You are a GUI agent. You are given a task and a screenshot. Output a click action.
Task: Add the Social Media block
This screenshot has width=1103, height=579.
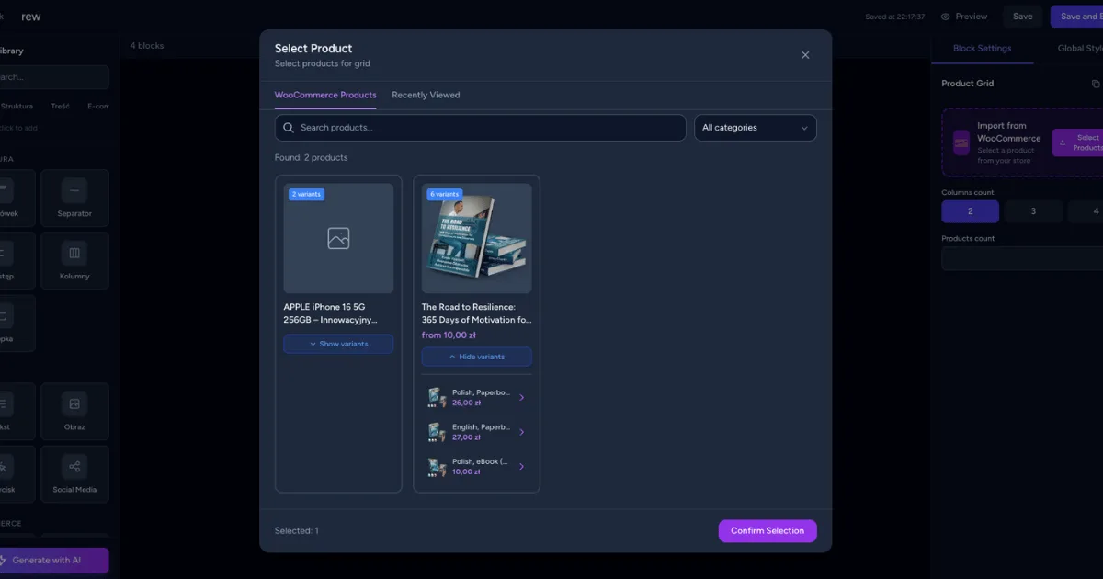coord(74,473)
